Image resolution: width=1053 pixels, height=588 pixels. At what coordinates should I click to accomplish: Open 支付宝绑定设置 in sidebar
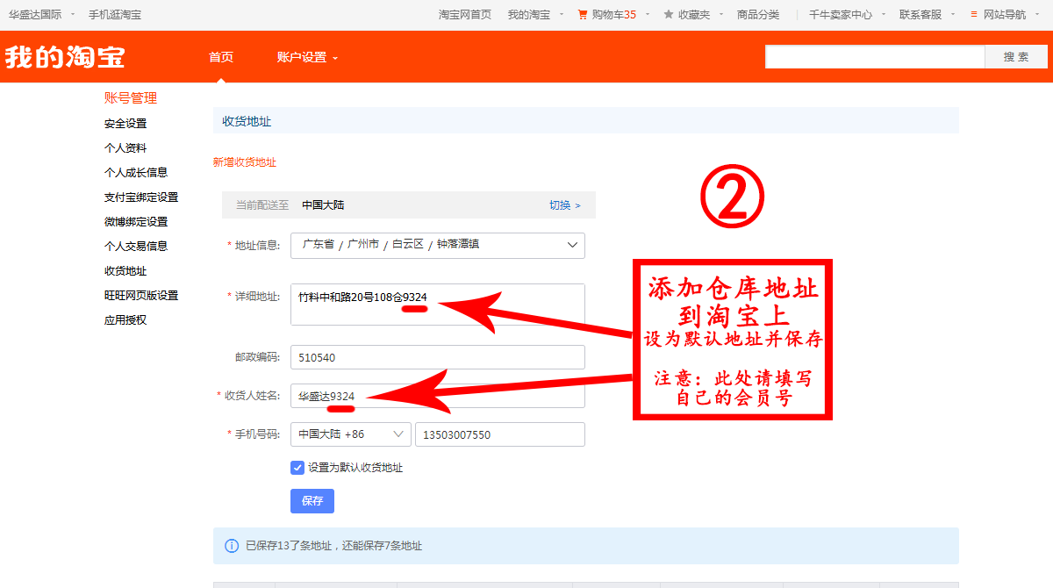click(x=141, y=197)
